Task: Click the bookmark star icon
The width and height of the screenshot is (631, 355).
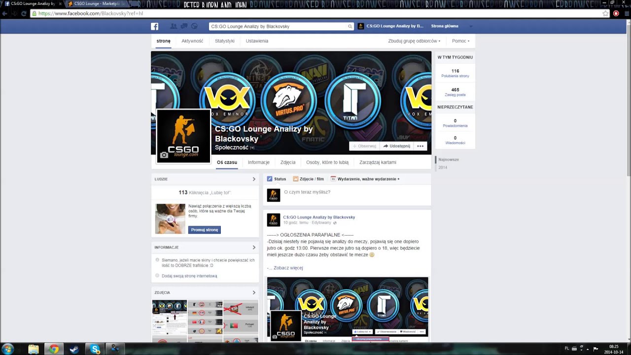Action: click(x=605, y=13)
